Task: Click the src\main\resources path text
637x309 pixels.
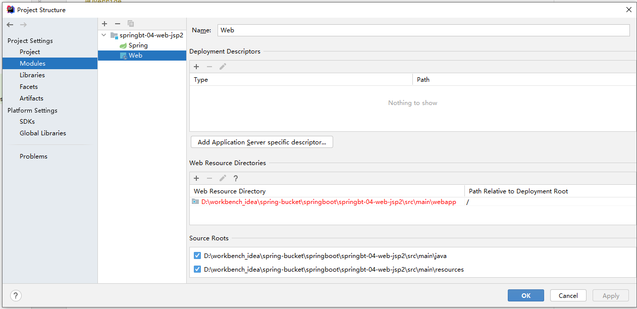Action: pos(334,270)
